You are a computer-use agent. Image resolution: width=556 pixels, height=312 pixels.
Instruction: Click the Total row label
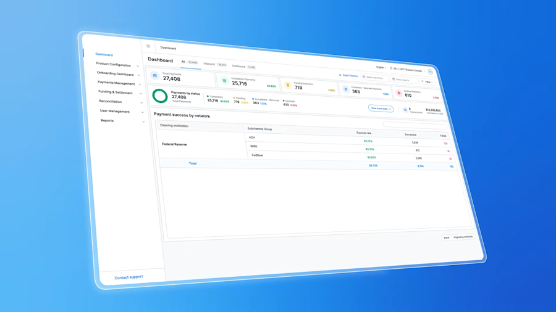[193, 163]
